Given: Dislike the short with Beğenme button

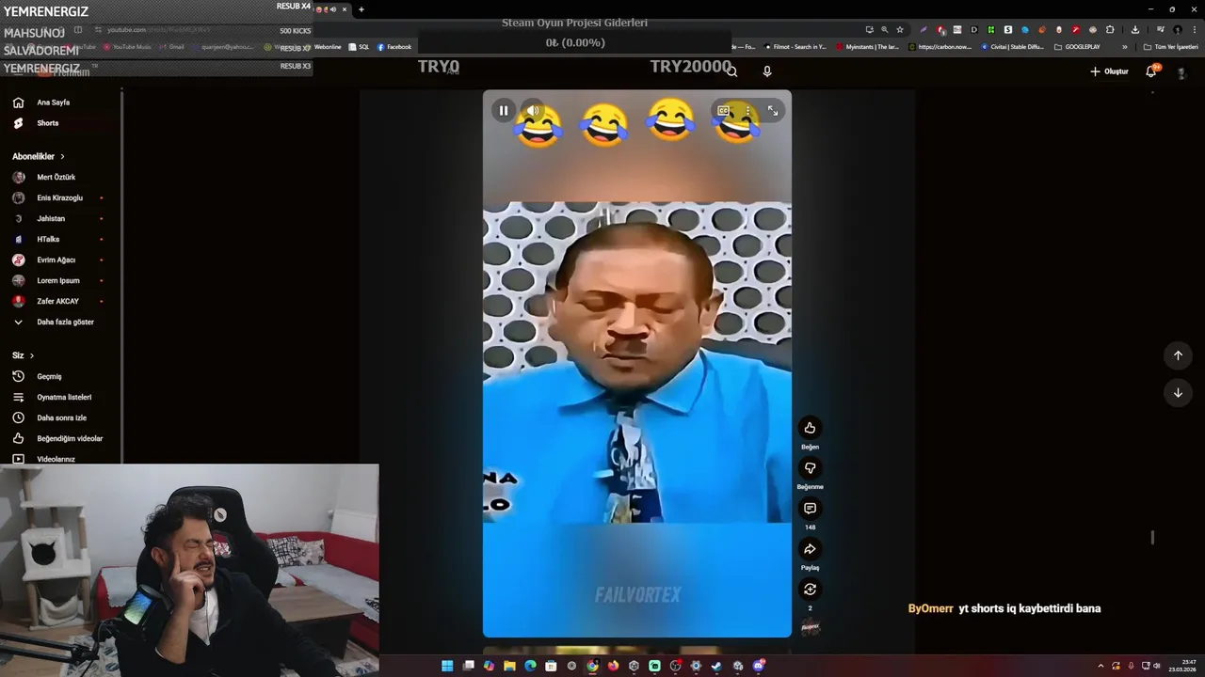Looking at the screenshot, I should [810, 468].
